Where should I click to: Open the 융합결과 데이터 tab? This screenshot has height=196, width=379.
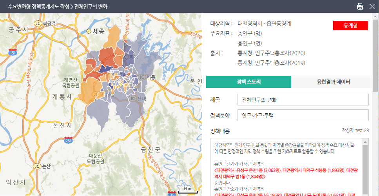coord(333,82)
